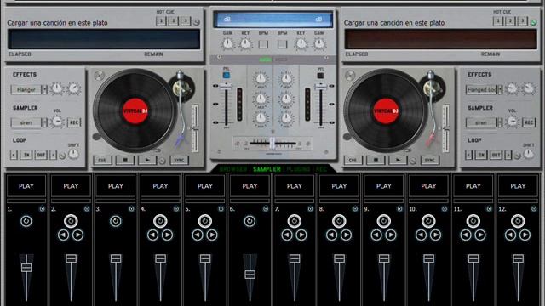Image resolution: width=545 pixels, height=306 pixels.
Task: Click the left deck waveform display
Action: (104, 39)
